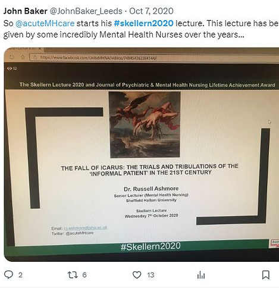Open view analytics bar chart icon
Image resolution: width=279 pixels, height=288 pixels.
[201, 275]
